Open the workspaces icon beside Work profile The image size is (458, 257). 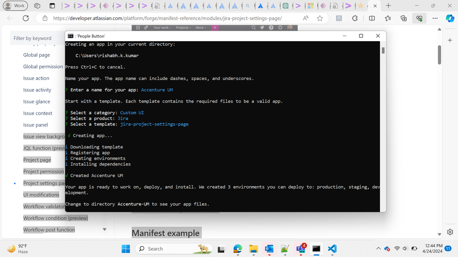pyautogui.click(x=37, y=5)
